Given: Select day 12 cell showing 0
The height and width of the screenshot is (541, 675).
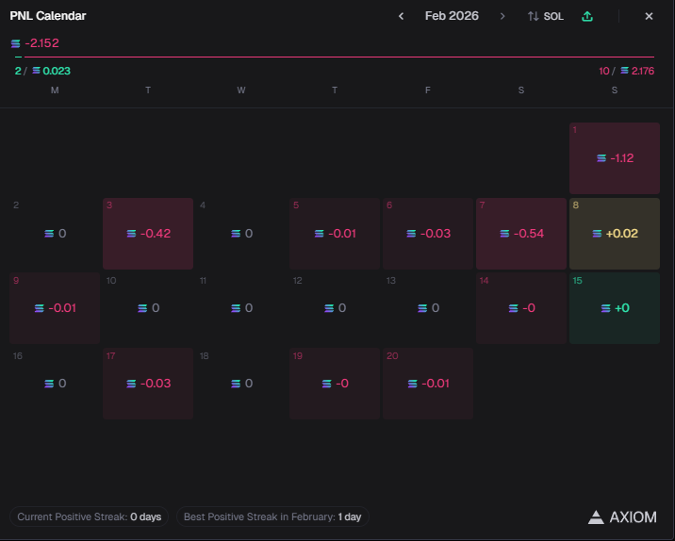Looking at the screenshot, I should pos(335,308).
